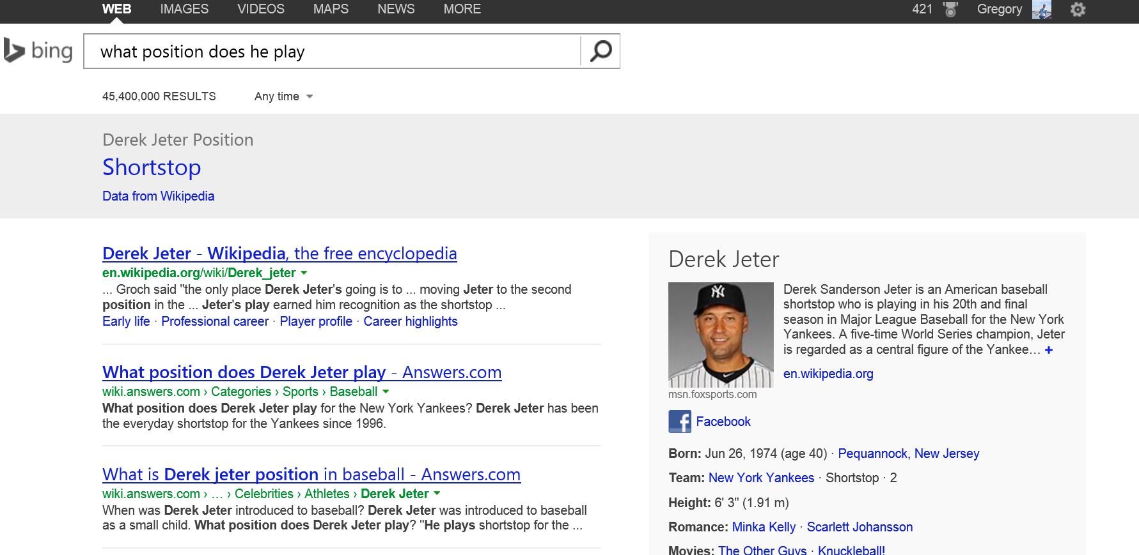This screenshot has width=1139, height=555.
Task: Open the Professional career sublink
Action: [x=215, y=321]
